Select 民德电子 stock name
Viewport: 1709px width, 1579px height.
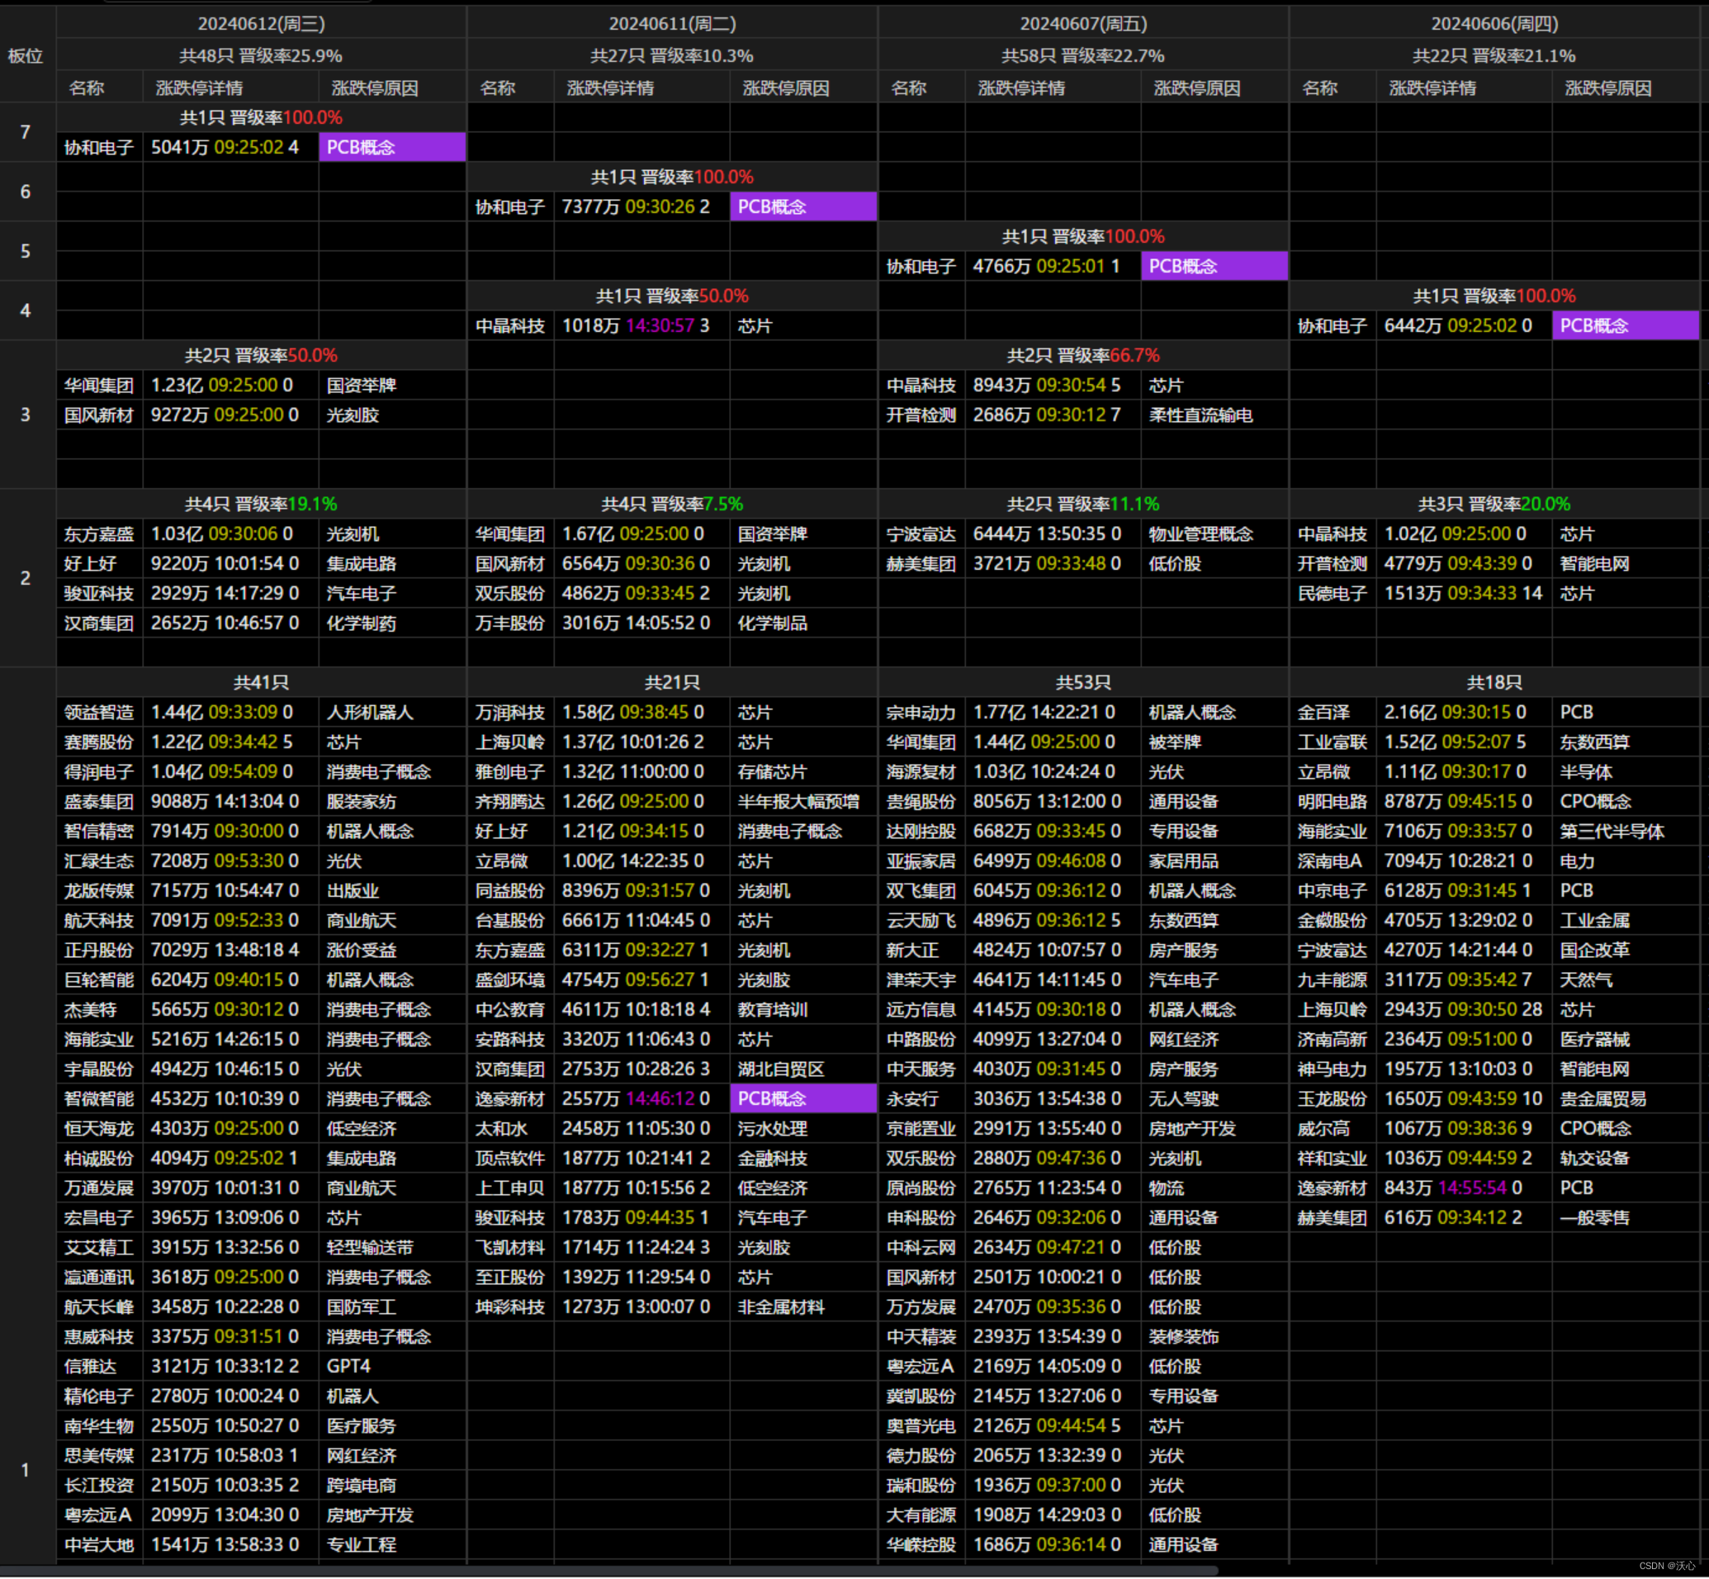[1333, 594]
